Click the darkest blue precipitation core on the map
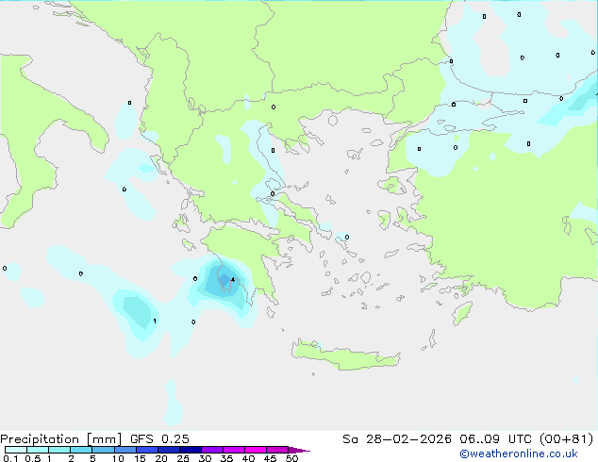598x462 pixels. (224, 280)
